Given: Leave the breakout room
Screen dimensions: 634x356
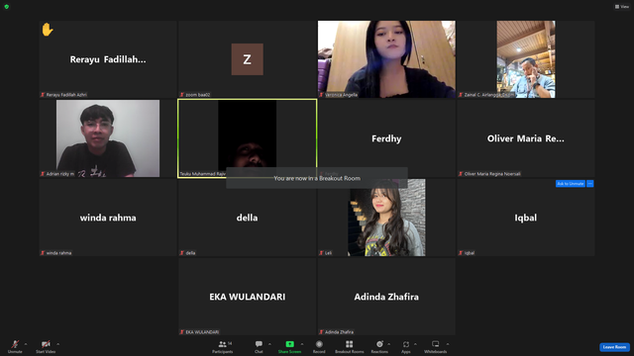Looking at the screenshot, I should (614, 347).
